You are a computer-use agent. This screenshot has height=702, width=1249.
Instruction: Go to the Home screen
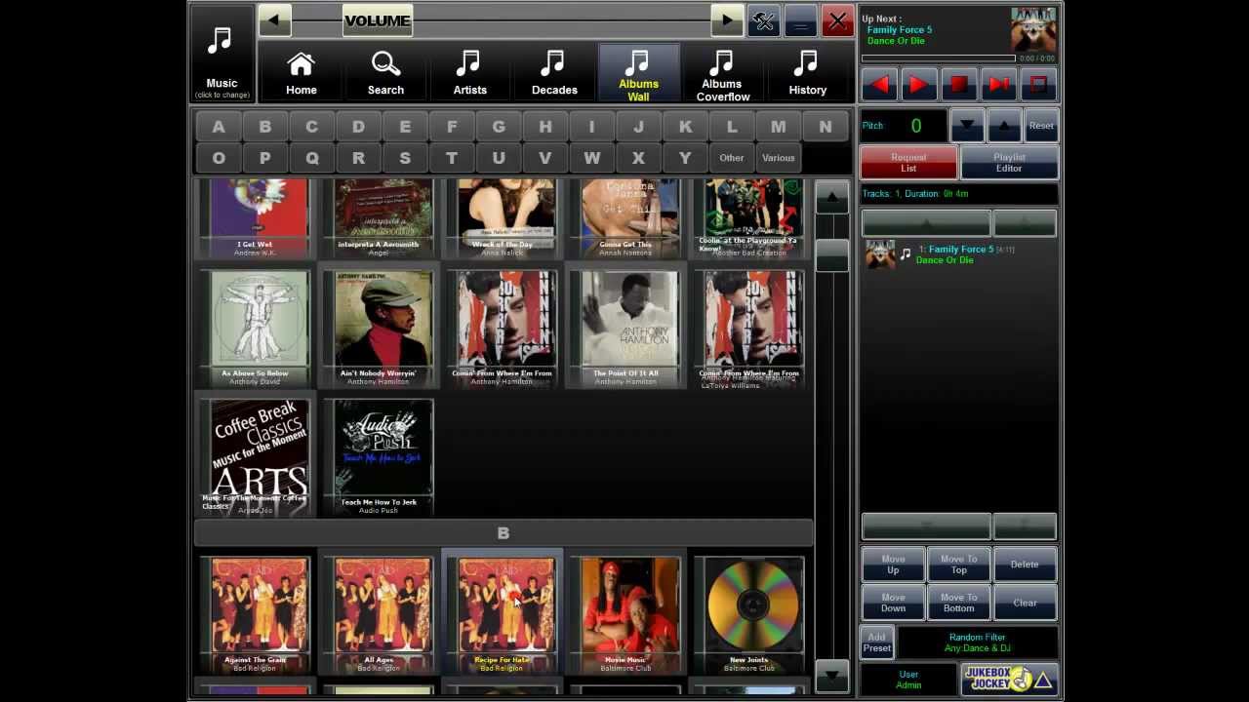point(301,73)
